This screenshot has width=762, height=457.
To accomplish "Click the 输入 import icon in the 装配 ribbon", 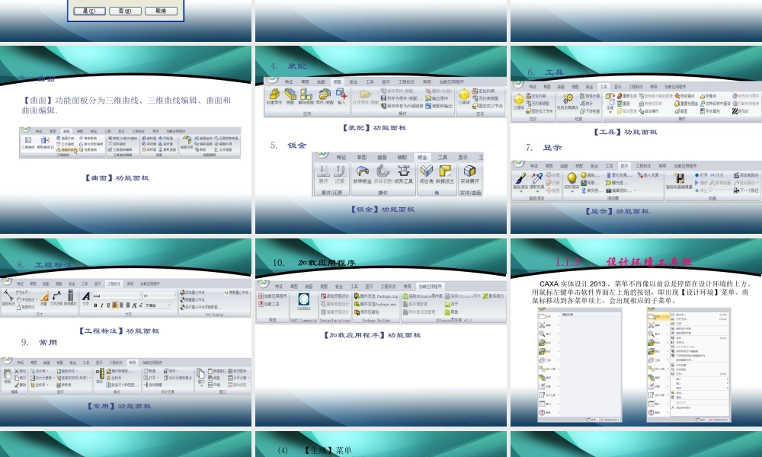I will (x=341, y=97).
